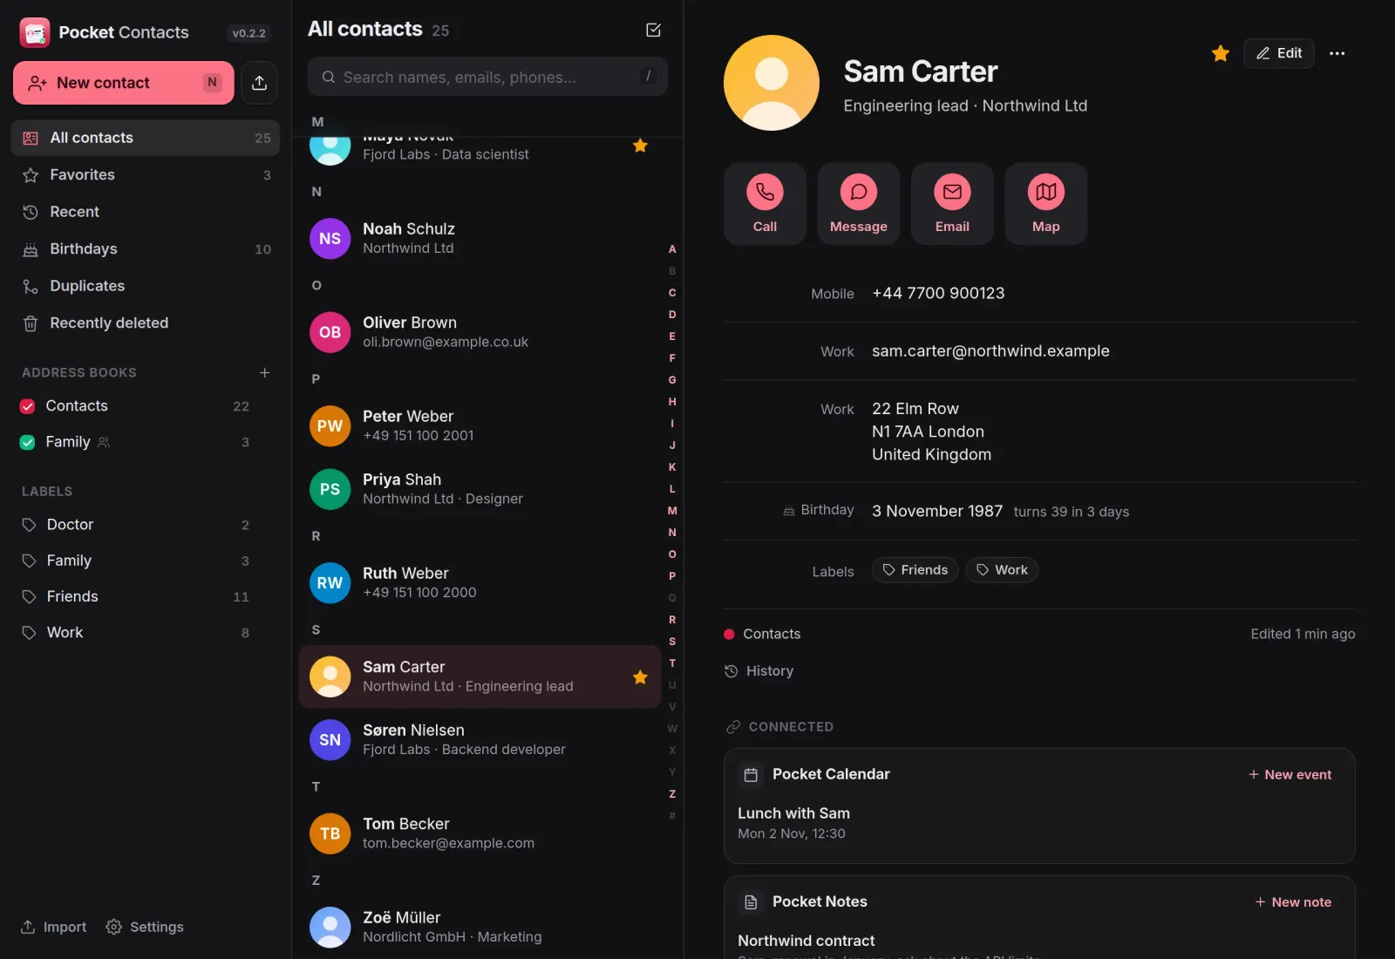Select Oliver Brown contact row

480,332
